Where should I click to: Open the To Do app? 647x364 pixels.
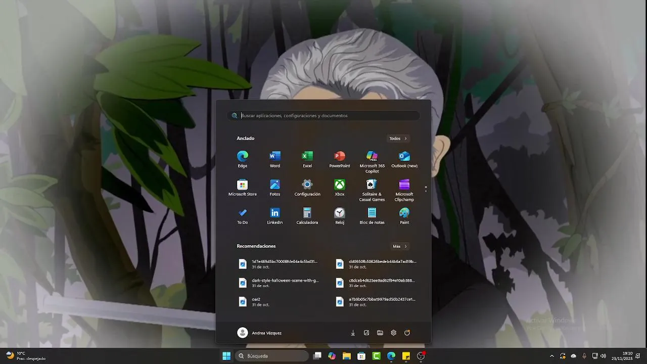[x=243, y=216]
